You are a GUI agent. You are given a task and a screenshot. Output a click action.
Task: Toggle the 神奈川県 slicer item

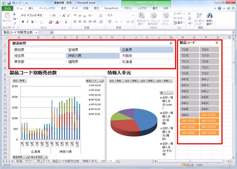tap(93, 56)
